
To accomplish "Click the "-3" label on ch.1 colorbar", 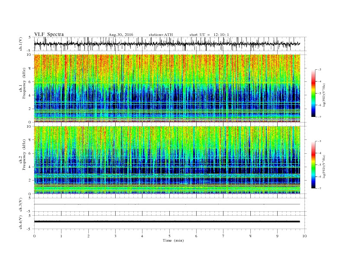I will [x=320, y=70].
